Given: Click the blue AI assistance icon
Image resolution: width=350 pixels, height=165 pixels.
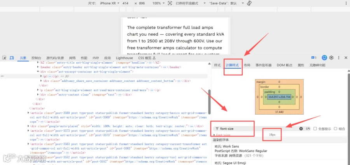Looking at the screenshot, I should [x=324, y=58].
